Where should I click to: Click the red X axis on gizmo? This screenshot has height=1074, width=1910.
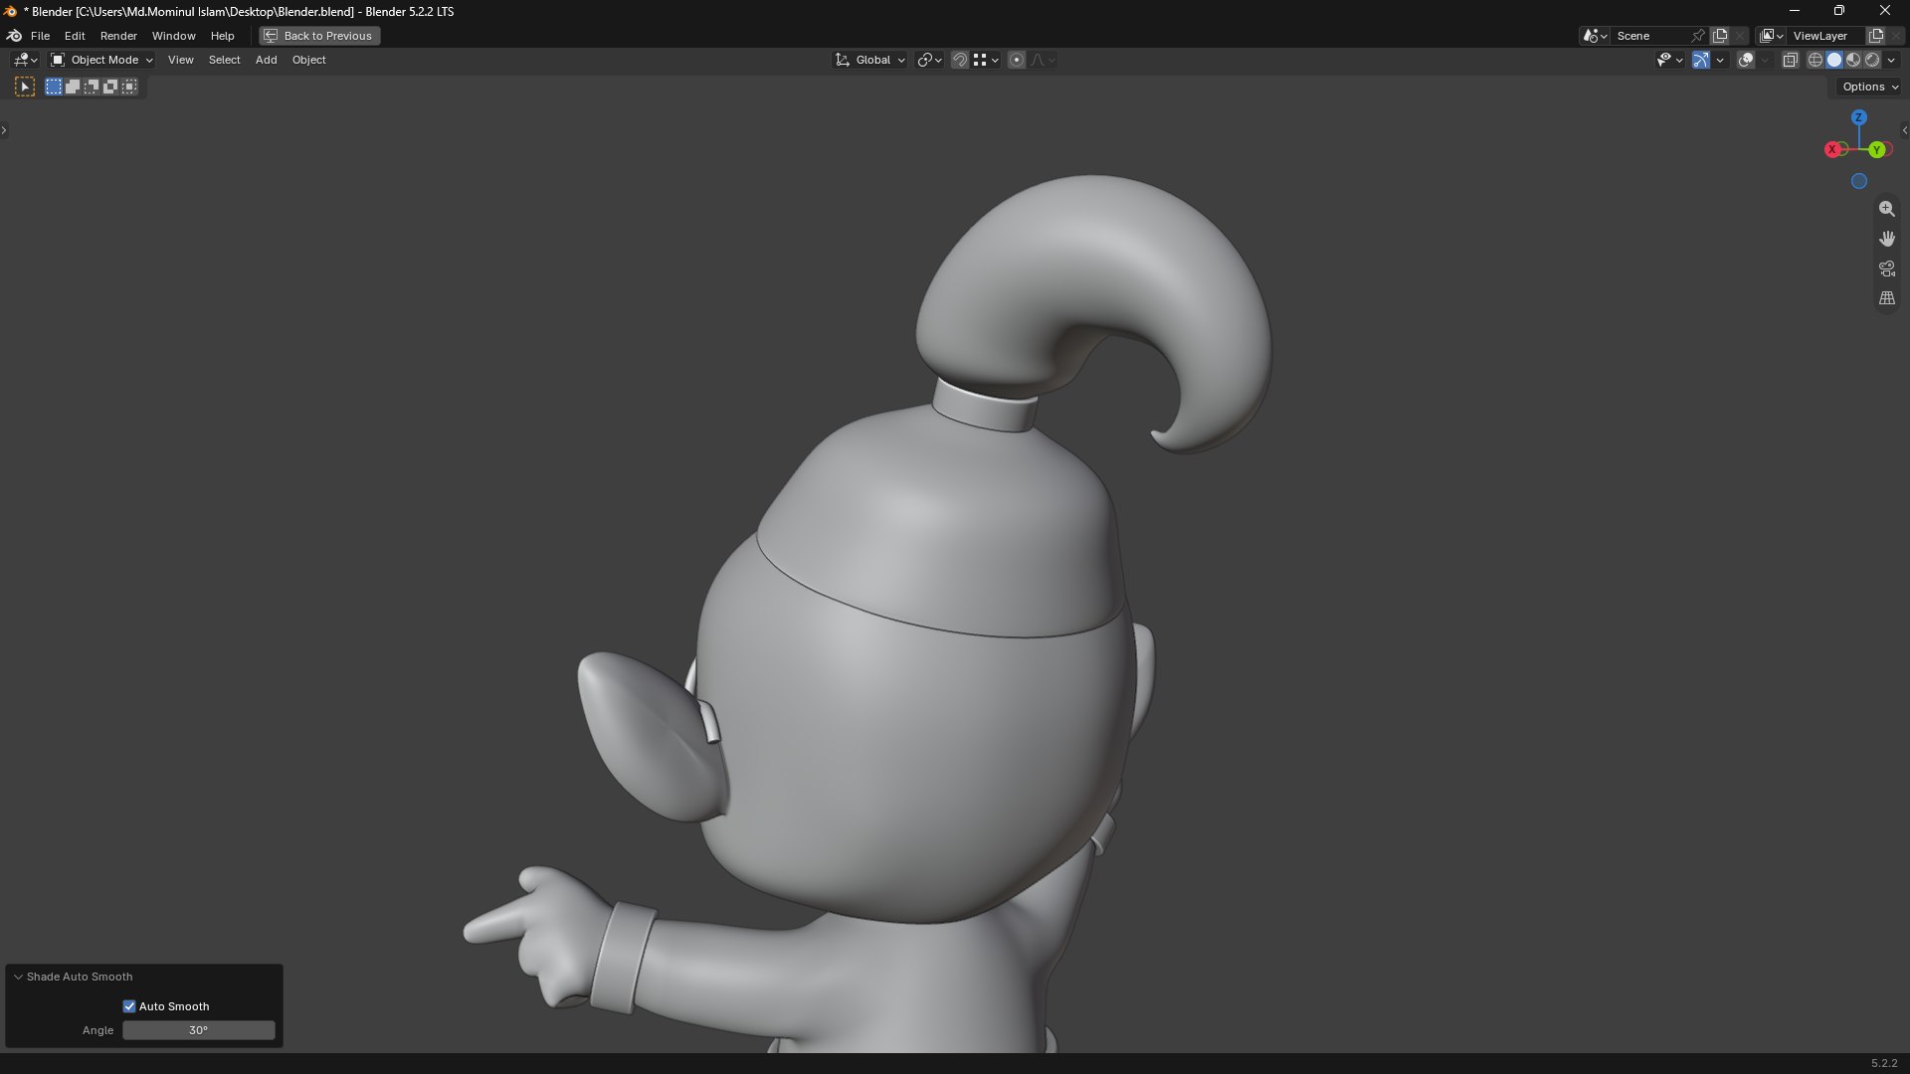click(1832, 149)
